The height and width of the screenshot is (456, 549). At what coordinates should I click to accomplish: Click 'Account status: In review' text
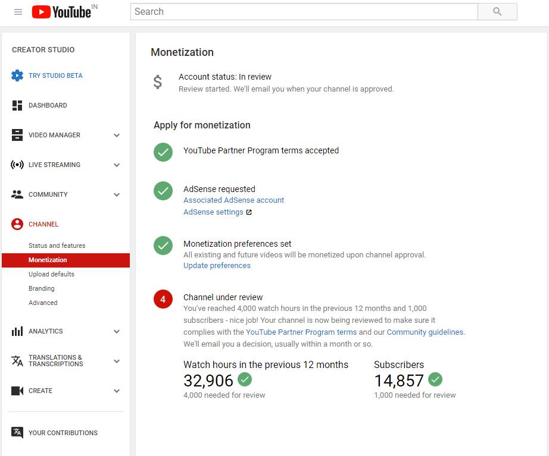(x=225, y=77)
